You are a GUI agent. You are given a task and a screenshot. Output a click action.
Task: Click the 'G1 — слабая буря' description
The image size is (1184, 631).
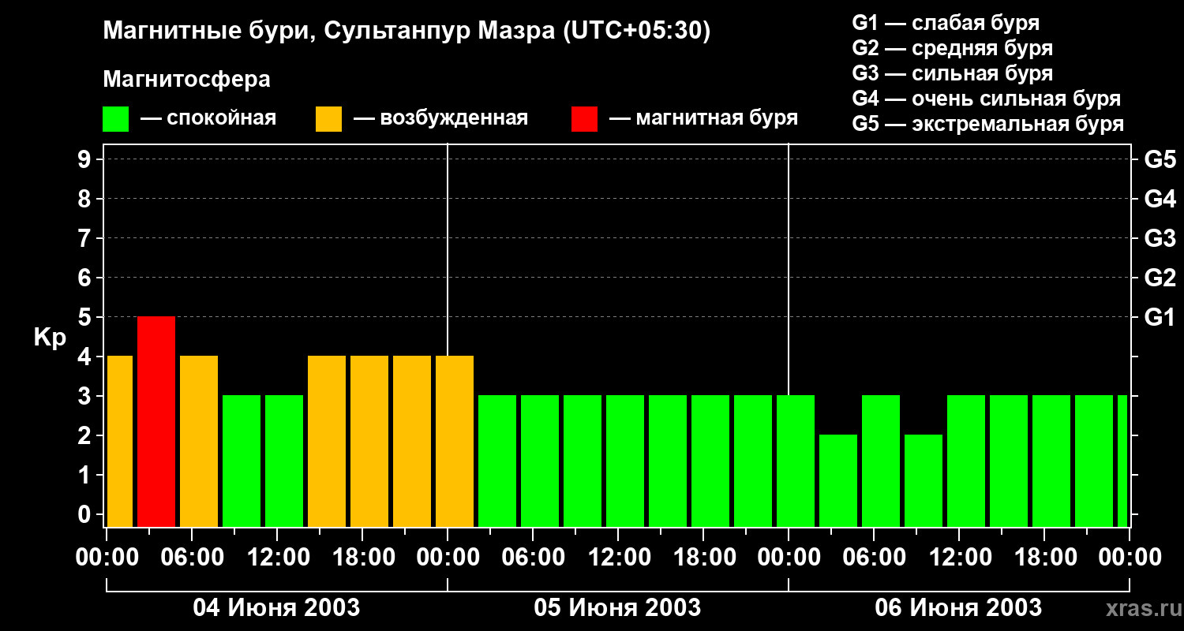(x=946, y=22)
